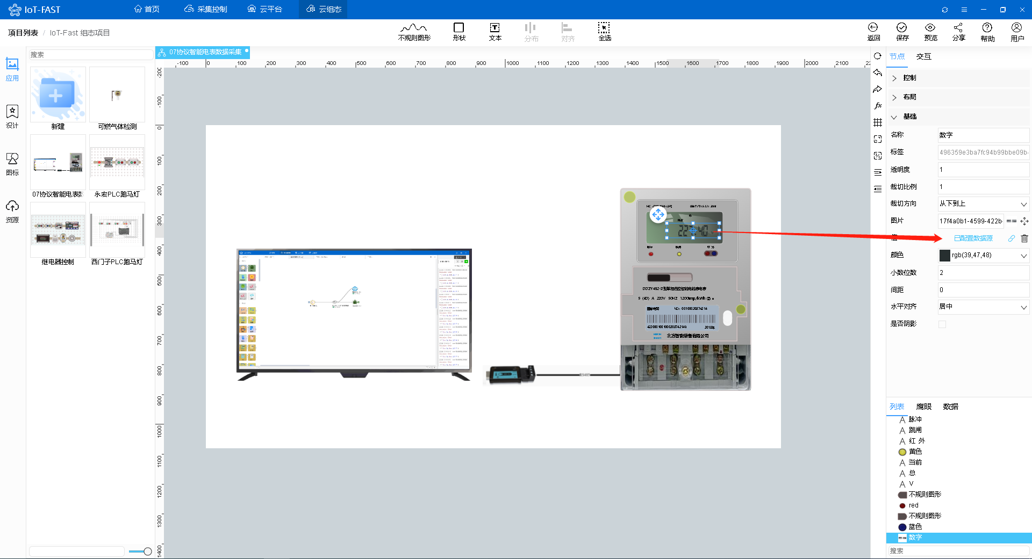Click the search field above project thumbnails
Image resolution: width=1032 pixels, height=559 pixels.
(x=91, y=55)
